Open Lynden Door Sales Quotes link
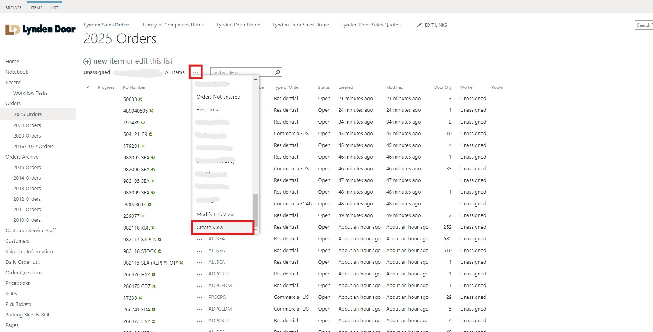This screenshot has height=332, width=653. (x=371, y=25)
